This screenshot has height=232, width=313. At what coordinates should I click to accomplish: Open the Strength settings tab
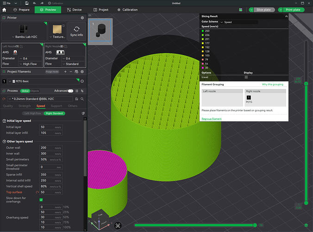coord(25,106)
